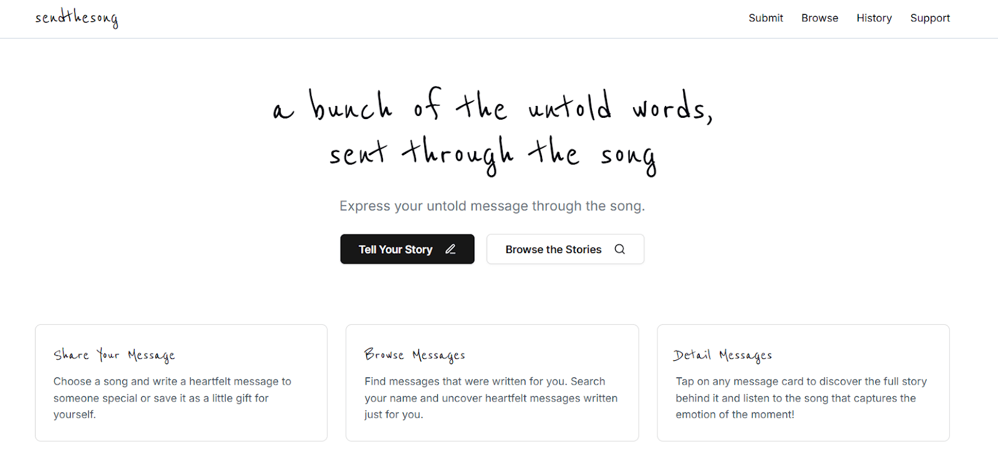
Task: Select the Share Your Message card
Action: 181,382
